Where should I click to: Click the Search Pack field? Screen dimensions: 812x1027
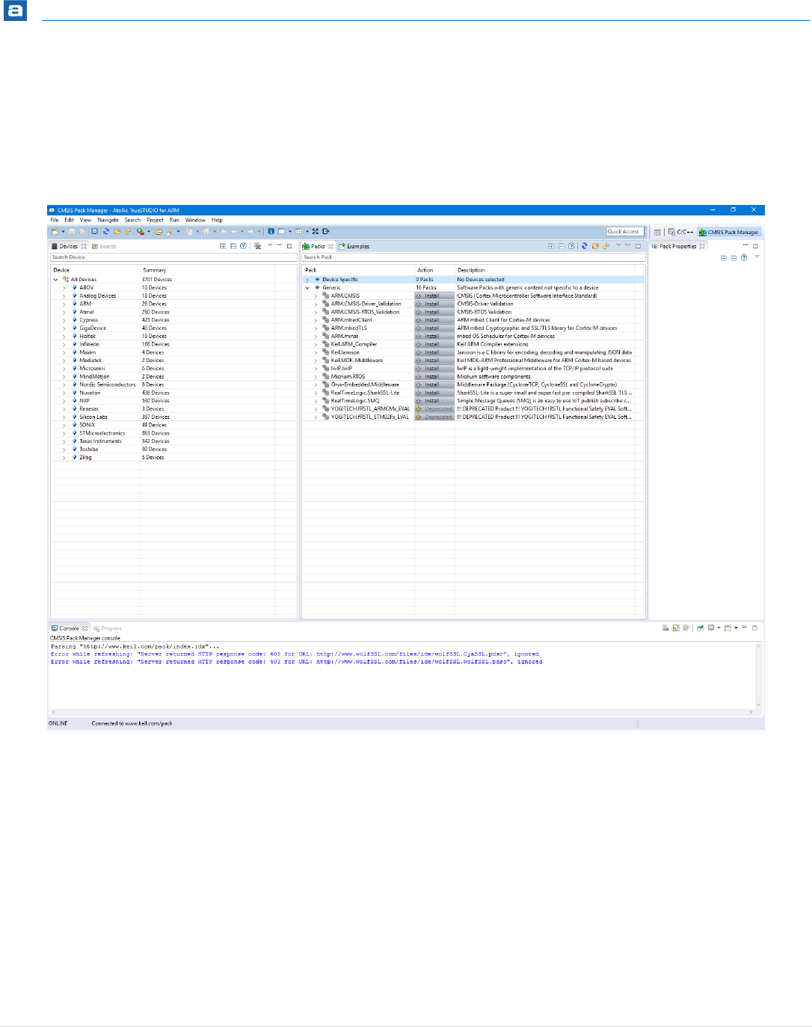(x=474, y=257)
